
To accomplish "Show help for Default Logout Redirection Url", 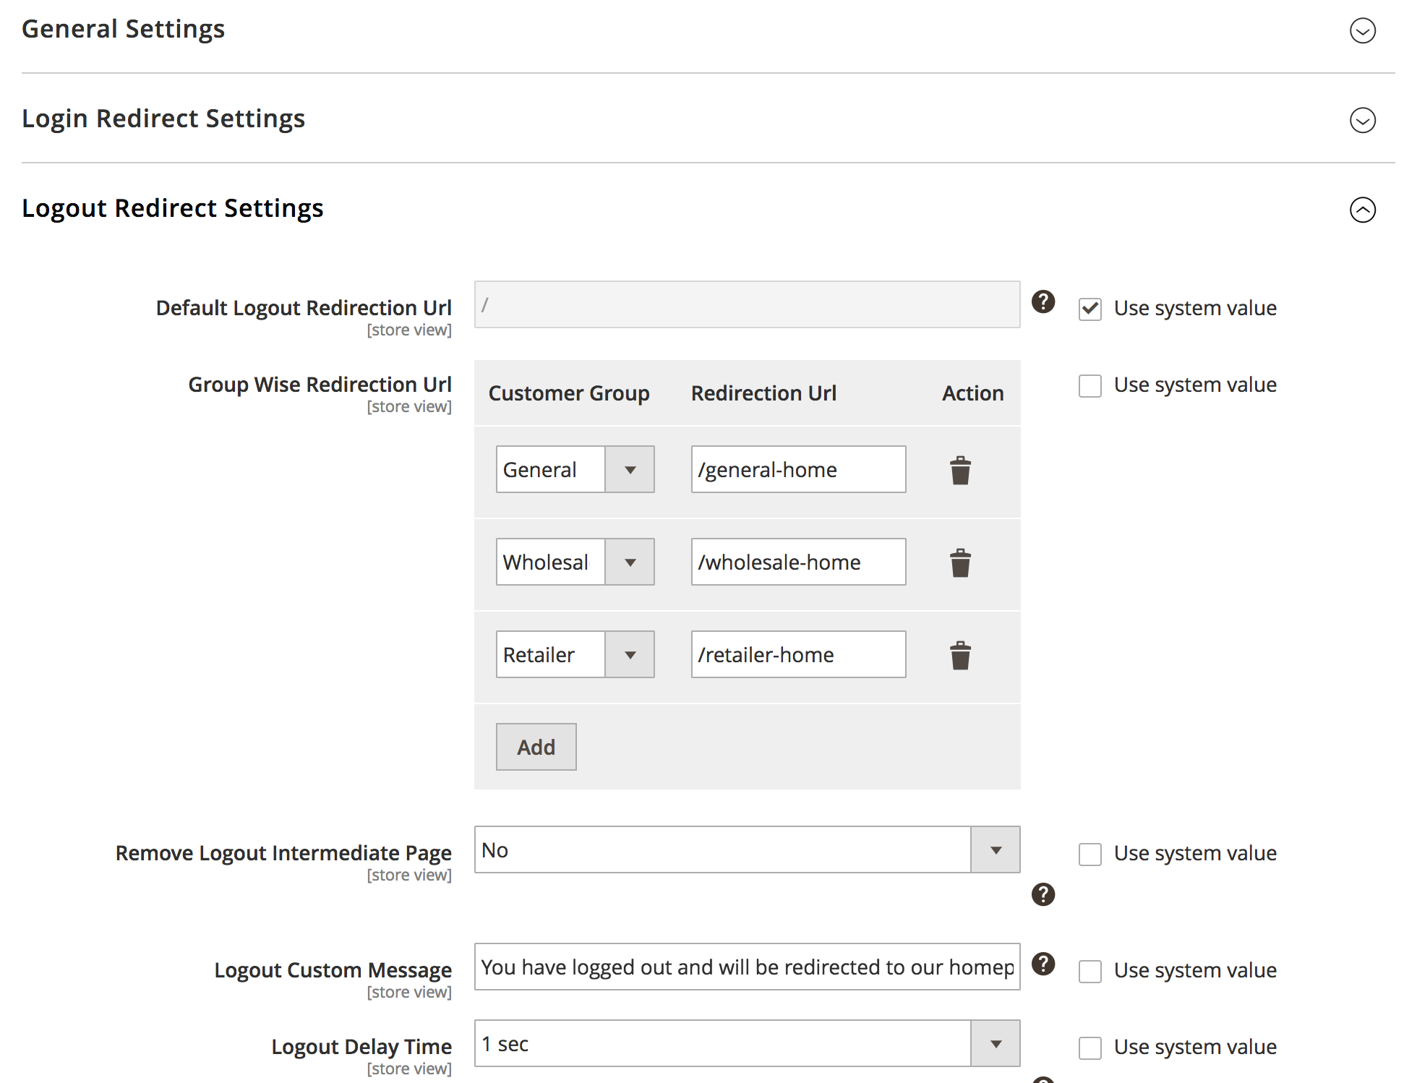I will coord(1043,302).
